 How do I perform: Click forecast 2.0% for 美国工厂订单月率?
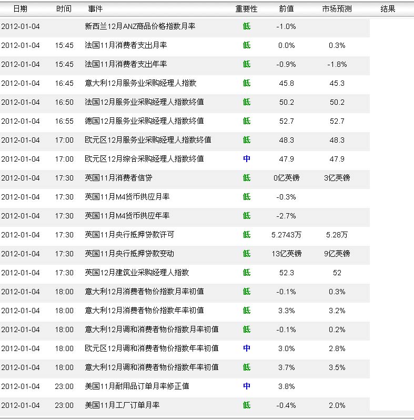337,405
